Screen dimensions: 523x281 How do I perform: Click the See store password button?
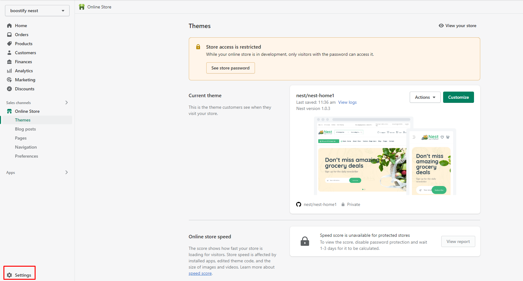pyautogui.click(x=230, y=68)
